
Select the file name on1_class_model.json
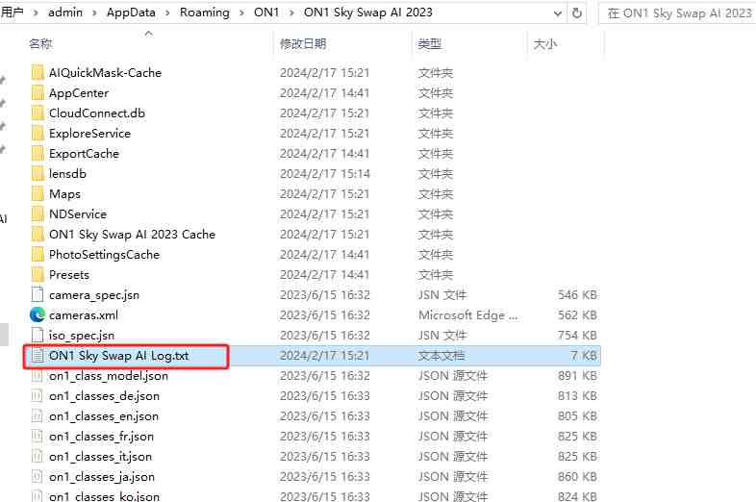(x=109, y=376)
